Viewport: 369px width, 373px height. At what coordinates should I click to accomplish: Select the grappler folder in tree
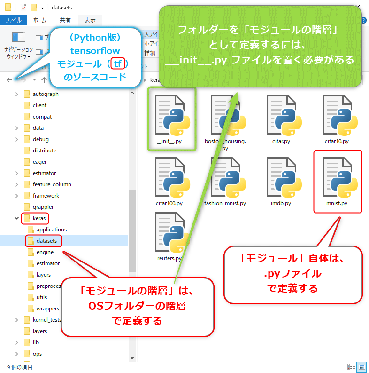[39, 207]
